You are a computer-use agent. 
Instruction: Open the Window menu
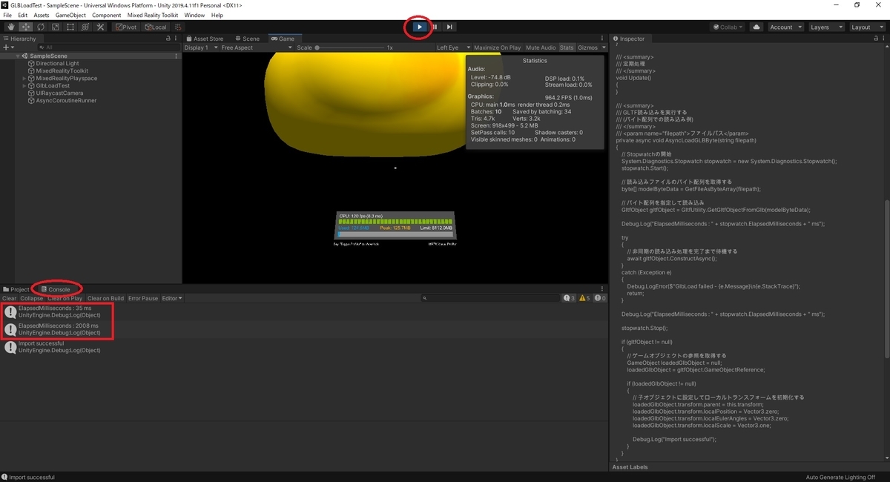(x=194, y=15)
